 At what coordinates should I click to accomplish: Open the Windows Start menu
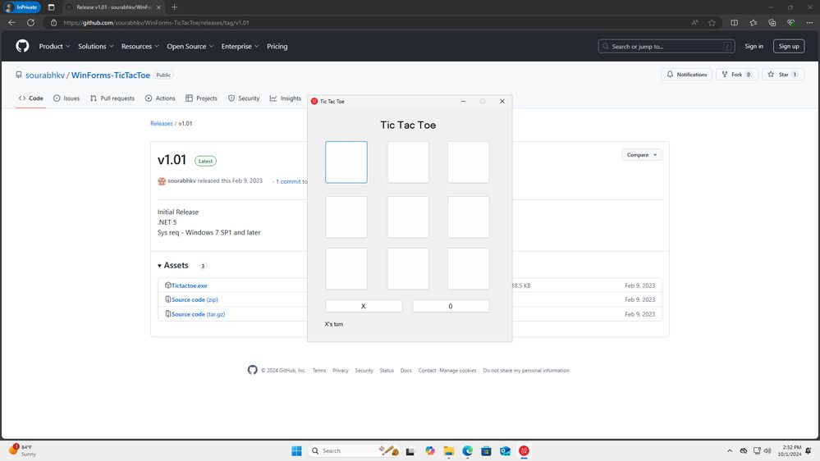coord(296,450)
